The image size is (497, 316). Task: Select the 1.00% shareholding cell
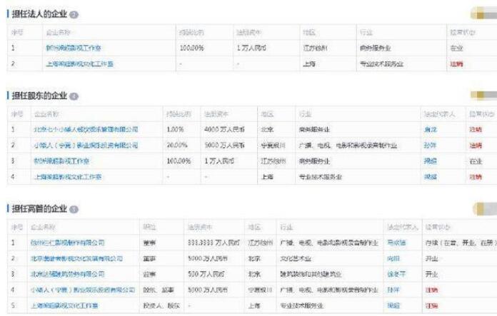(175, 130)
